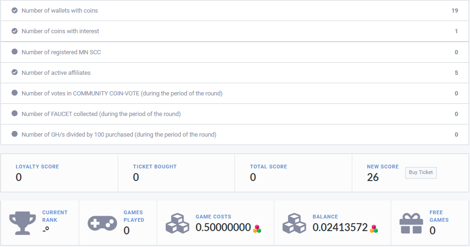Screen dimensions: 470x247
Task: Click the colored coin icon after game cost value
Action: coord(257,229)
